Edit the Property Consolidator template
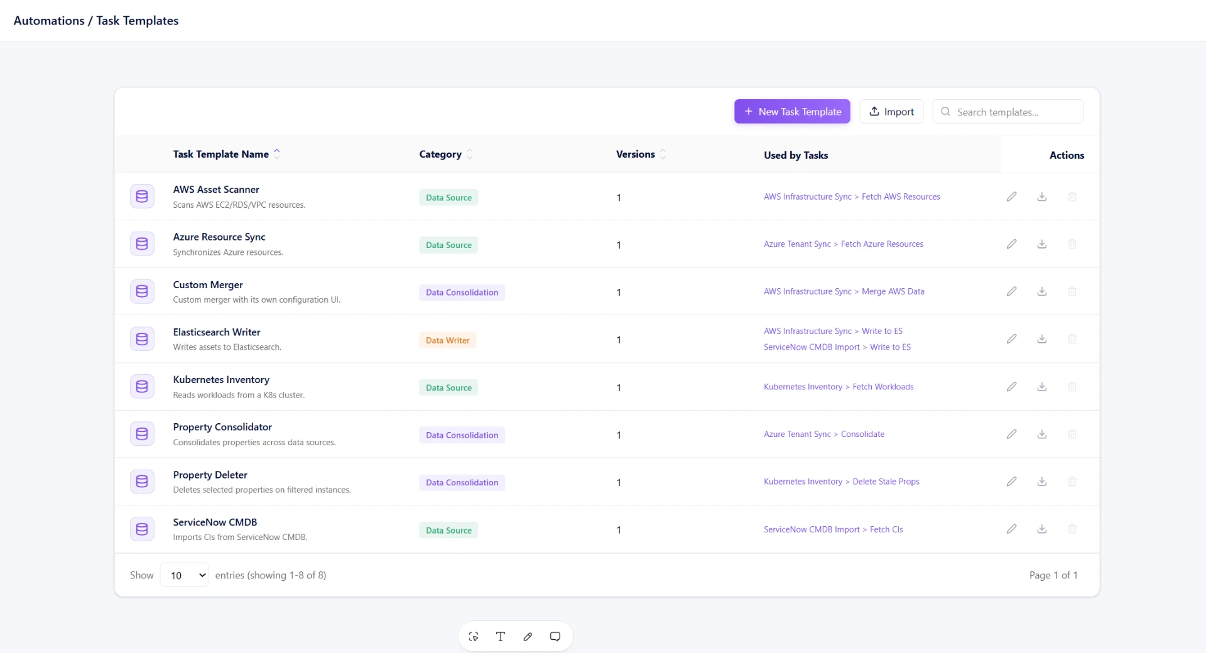The height and width of the screenshot is (653, 1206). (x=1011, y=434)
